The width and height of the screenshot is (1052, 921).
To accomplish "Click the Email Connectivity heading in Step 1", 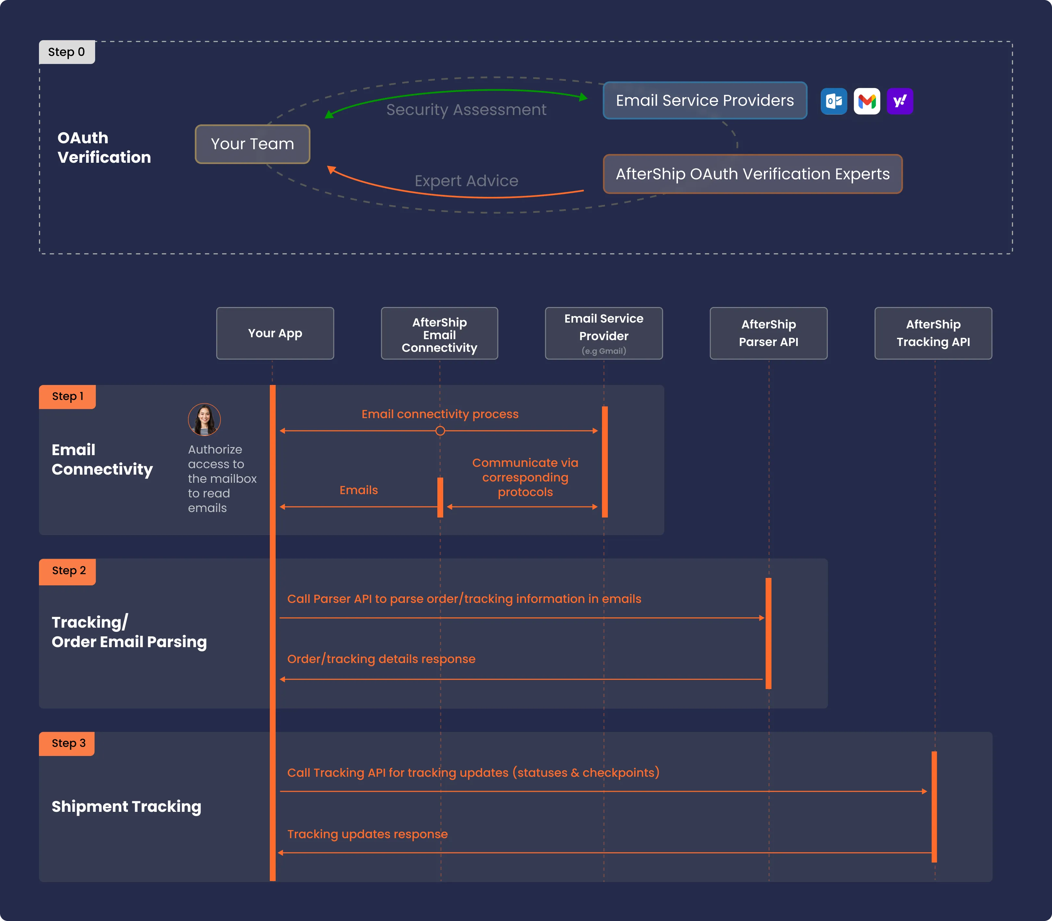I will pos(102,459).
